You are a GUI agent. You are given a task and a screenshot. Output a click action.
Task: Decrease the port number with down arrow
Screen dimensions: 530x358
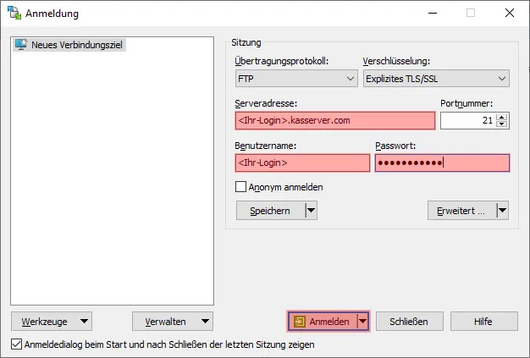502,124
